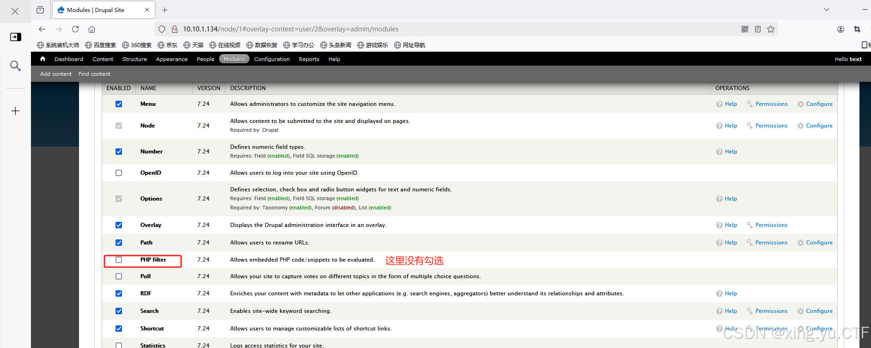The image size is (871, 348).
Task: Click Help icon for Options module
Action: [x=719, y=199]
